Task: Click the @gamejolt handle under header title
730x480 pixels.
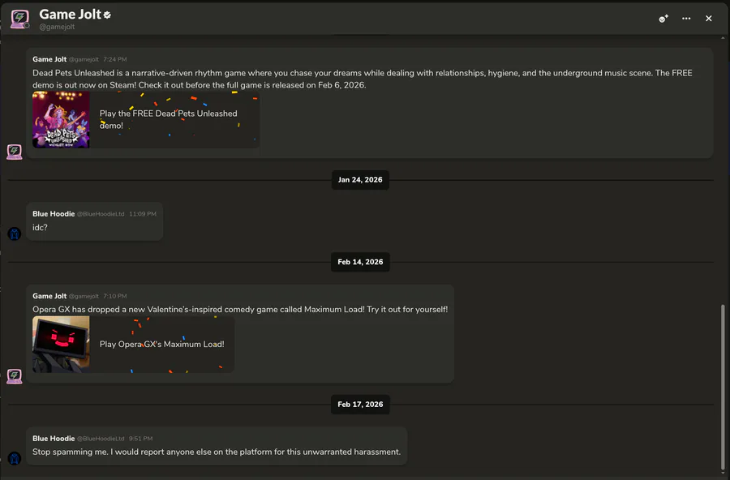Action: pyautogui.click(x=57, y=27)
